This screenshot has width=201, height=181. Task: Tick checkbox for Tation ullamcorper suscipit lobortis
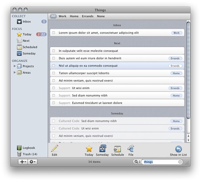[54, 73]
